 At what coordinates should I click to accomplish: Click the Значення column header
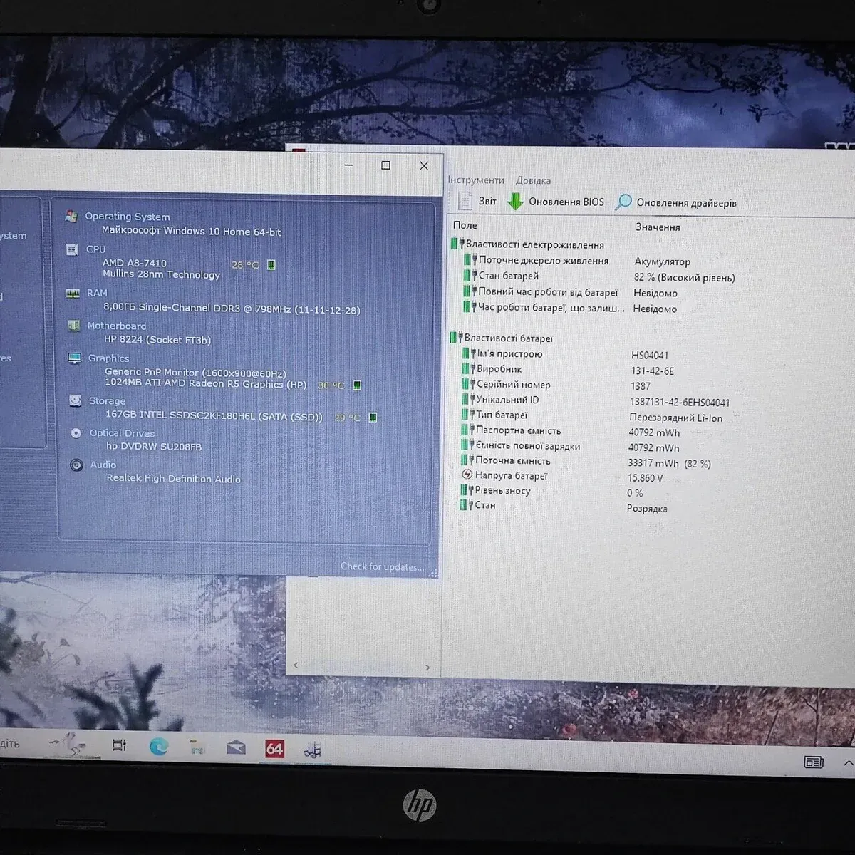point(657,227)
